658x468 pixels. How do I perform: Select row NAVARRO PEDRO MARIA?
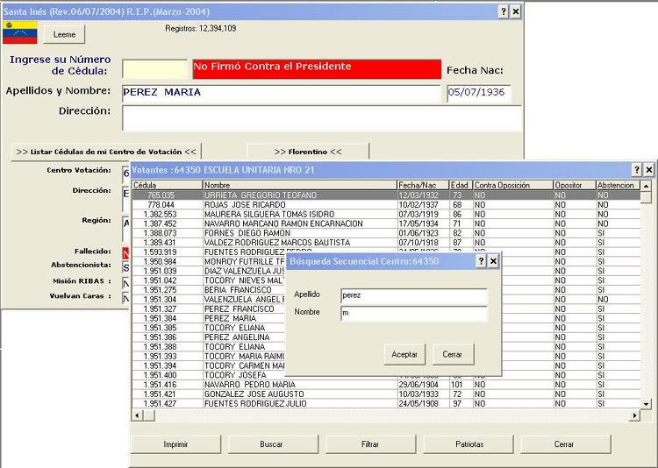[x=386, y=385]
